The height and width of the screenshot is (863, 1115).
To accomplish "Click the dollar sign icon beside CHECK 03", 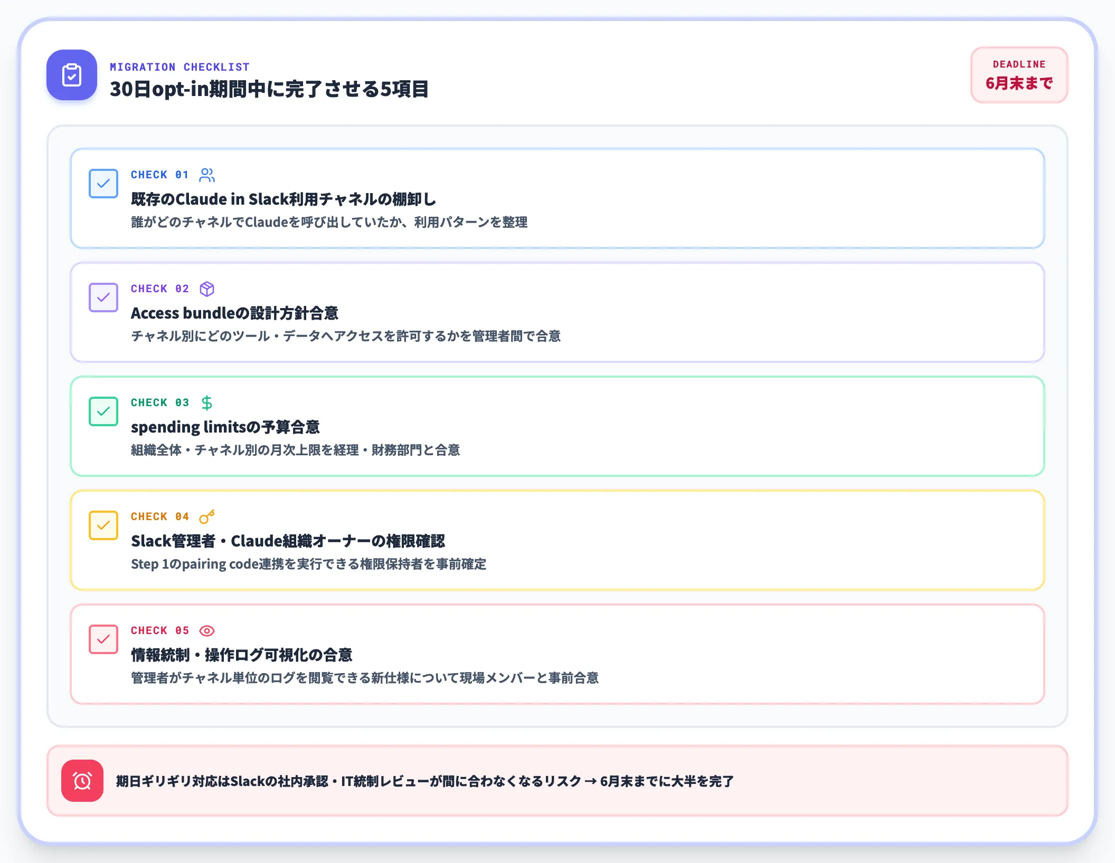I will tap(207, 402).
